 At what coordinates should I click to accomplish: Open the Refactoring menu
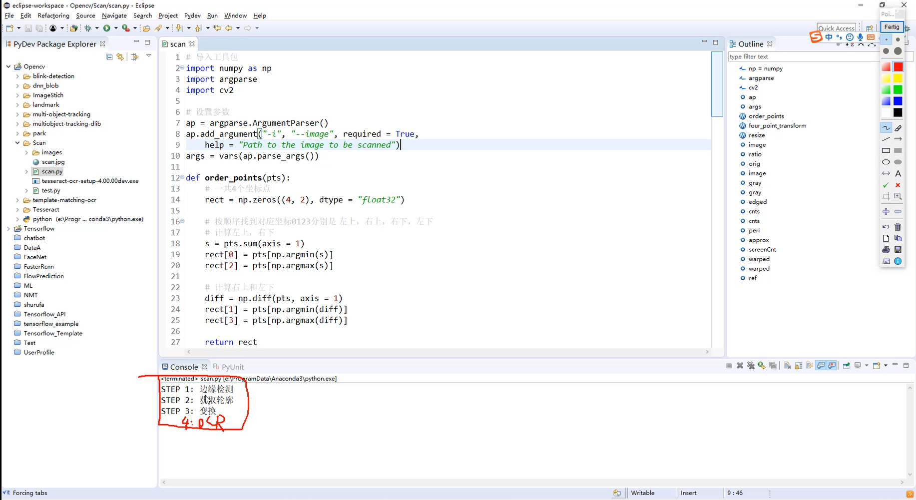tap(53, 15)
